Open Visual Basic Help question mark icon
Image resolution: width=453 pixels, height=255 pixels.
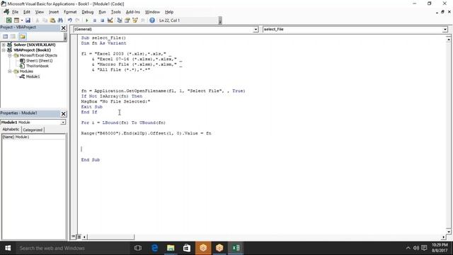152,21
